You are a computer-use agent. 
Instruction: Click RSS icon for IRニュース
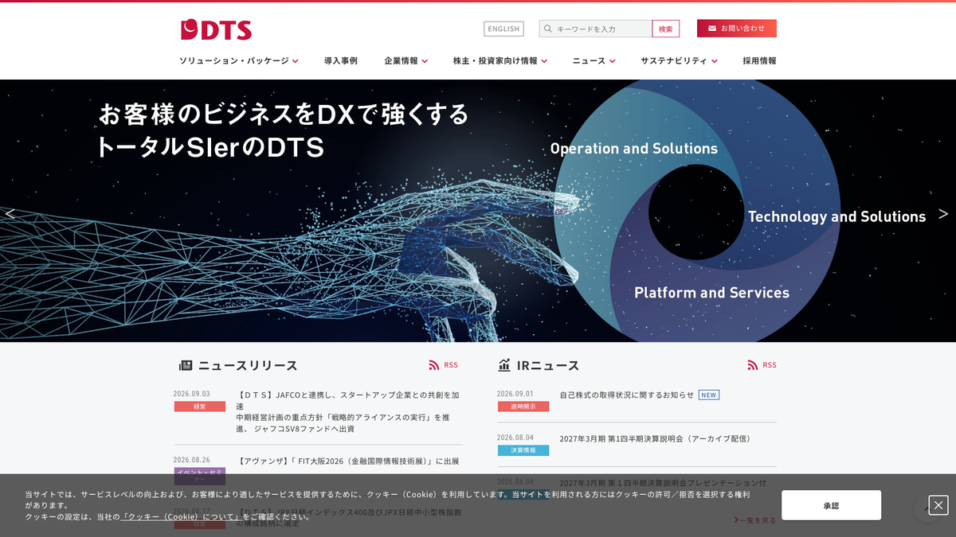753,365
